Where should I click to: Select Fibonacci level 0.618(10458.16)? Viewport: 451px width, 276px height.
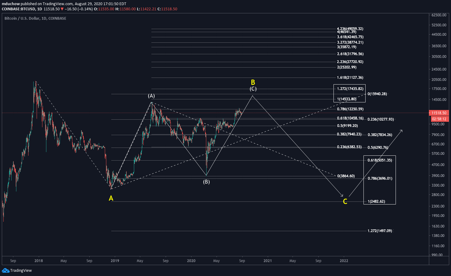pyautogui.click(x=350, y=118)
